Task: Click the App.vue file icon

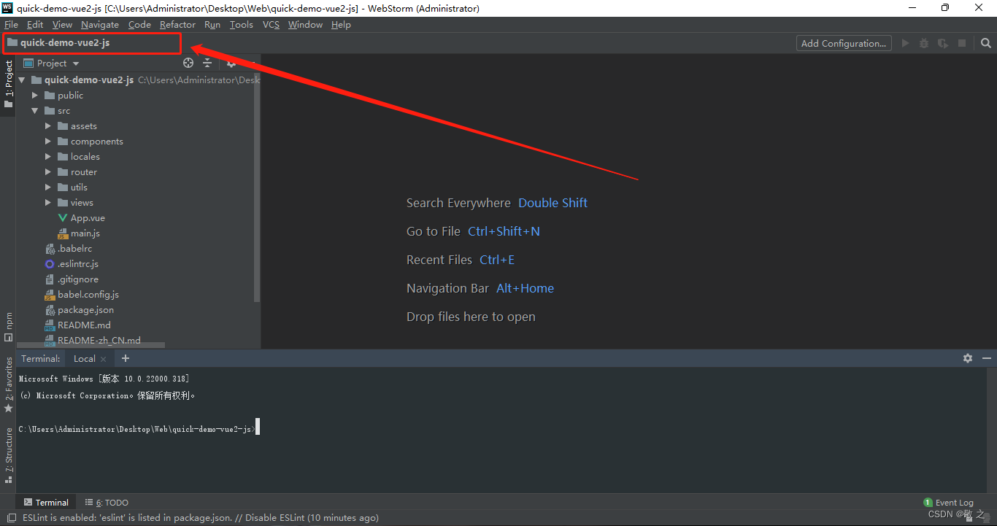Action: point(63,218)
